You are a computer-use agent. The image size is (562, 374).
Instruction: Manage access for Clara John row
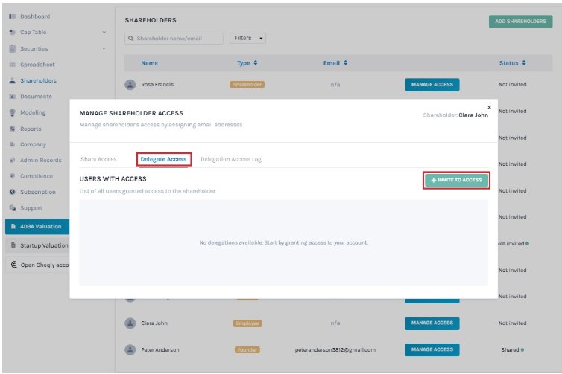(x=432, y=323)
